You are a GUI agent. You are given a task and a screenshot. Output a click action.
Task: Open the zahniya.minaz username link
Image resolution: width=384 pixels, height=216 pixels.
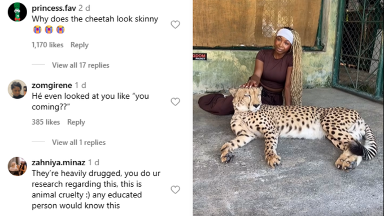(x=58, y=162)
